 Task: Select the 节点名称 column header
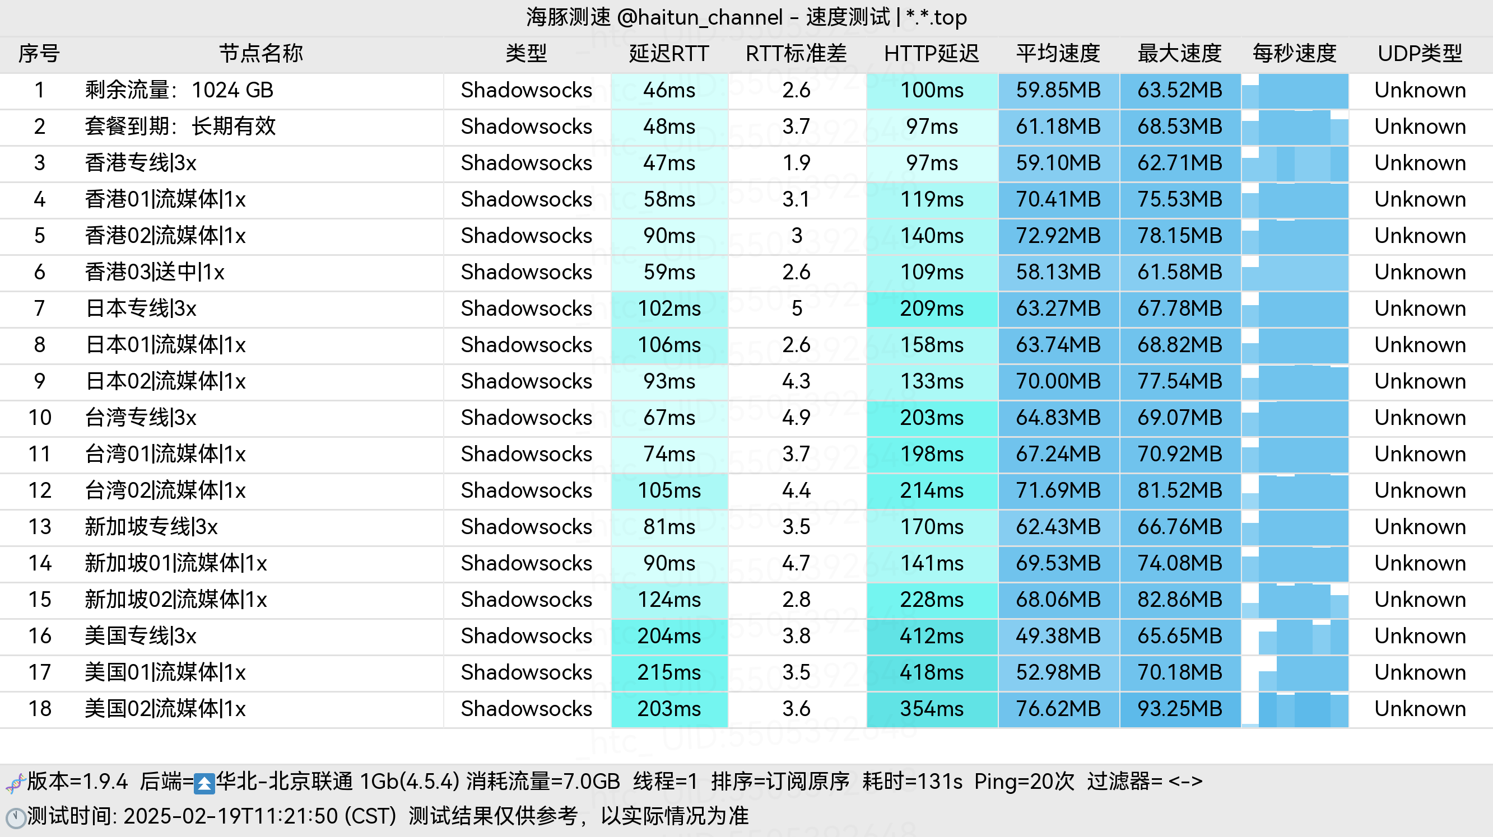[x=261, y=53]
